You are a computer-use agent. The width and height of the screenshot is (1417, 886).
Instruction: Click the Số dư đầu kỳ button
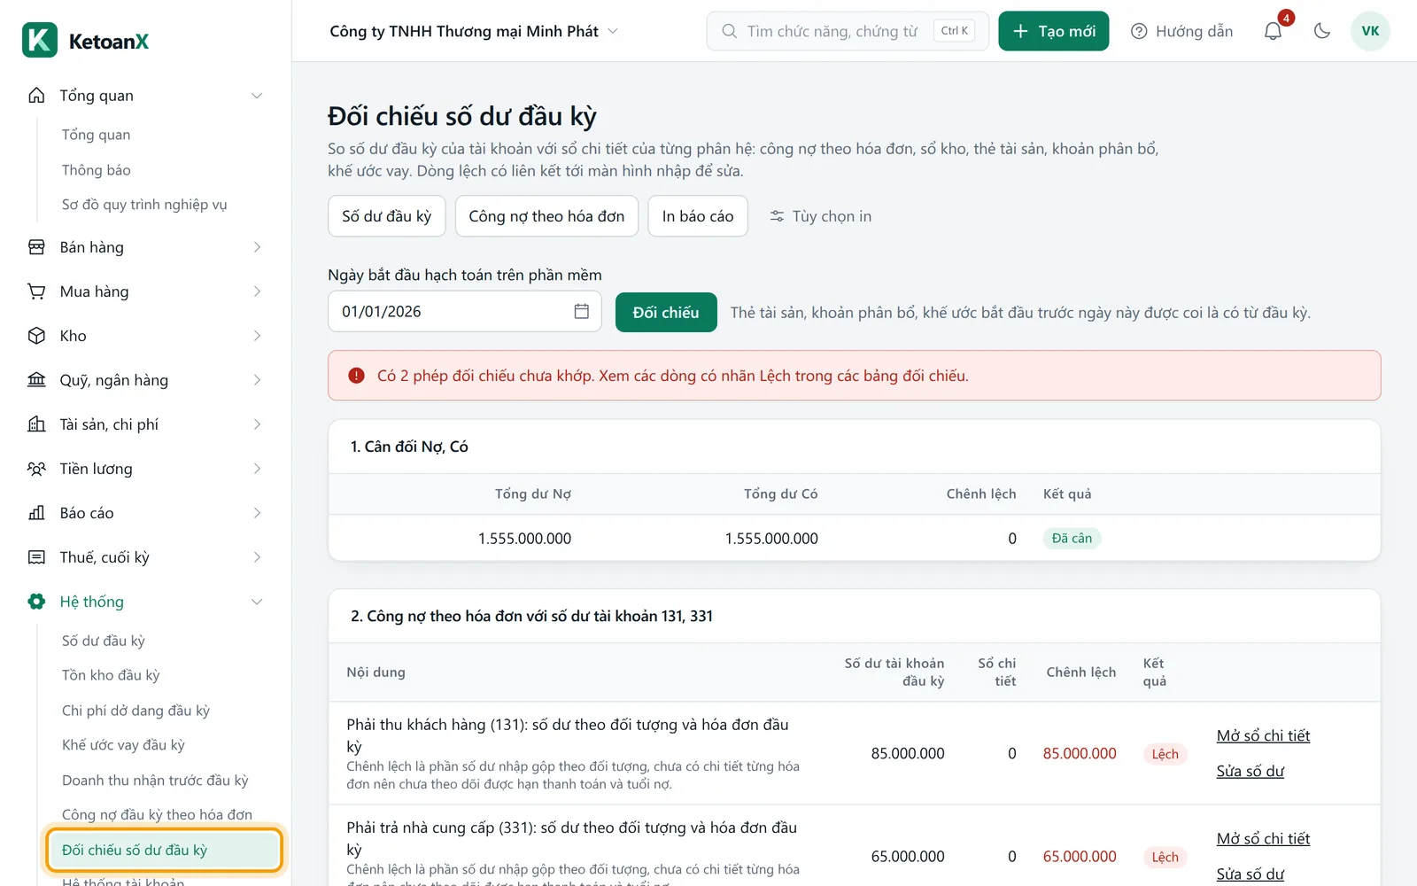[x=386, y=216]
